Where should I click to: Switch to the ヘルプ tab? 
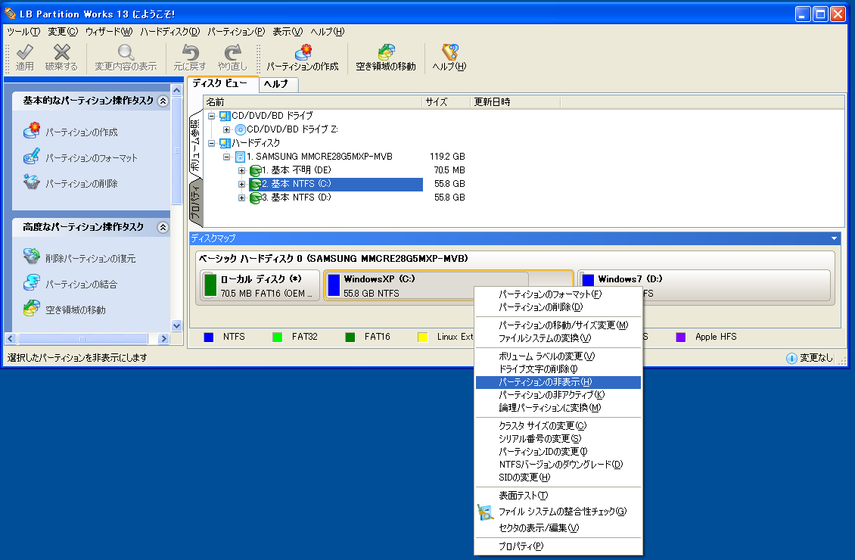(x=278, y=85)
